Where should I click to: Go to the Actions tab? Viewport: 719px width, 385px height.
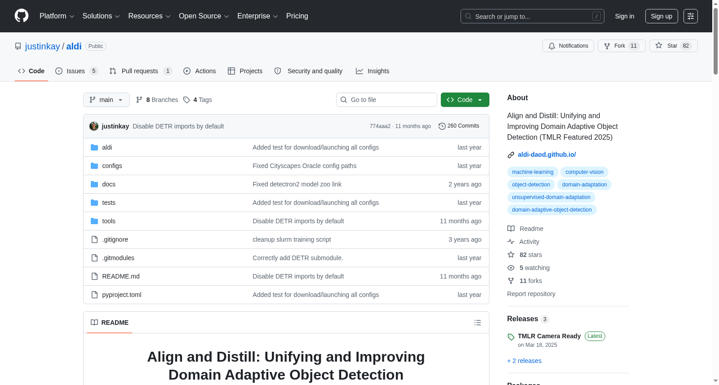click(x=200, y=71)
